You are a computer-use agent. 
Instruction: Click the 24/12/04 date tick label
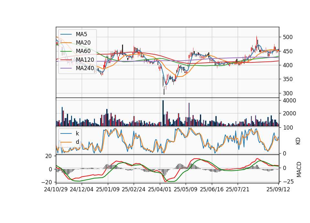click(x=82, y=189)
